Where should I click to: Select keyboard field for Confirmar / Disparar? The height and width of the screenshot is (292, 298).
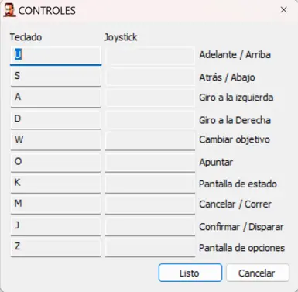56,227
